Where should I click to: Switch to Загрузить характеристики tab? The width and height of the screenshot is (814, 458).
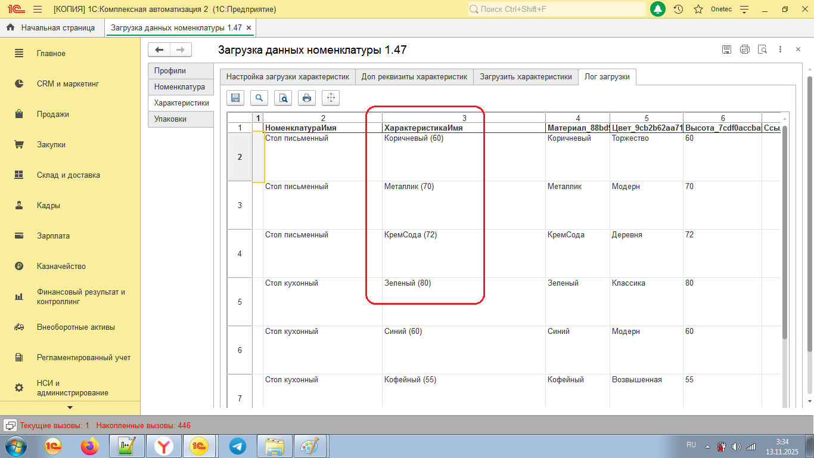[526, 77]
